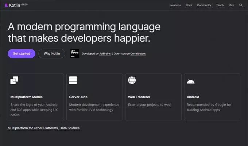The width and height of the screenshot is (248, 146).
Task: Click the Server-side stacked bars icon
Action: [x=73, y=80]
